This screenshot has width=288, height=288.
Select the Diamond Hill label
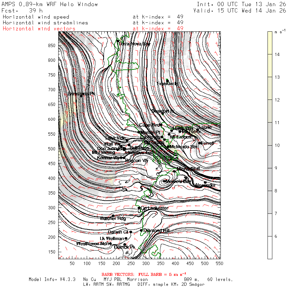coord(156,230)
